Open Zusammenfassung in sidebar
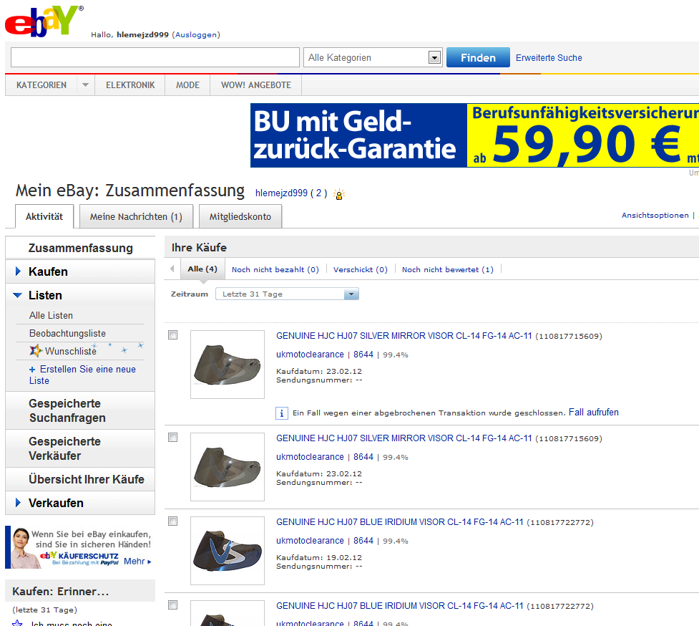This screenshot has width=699, height=626. point(81,248)
